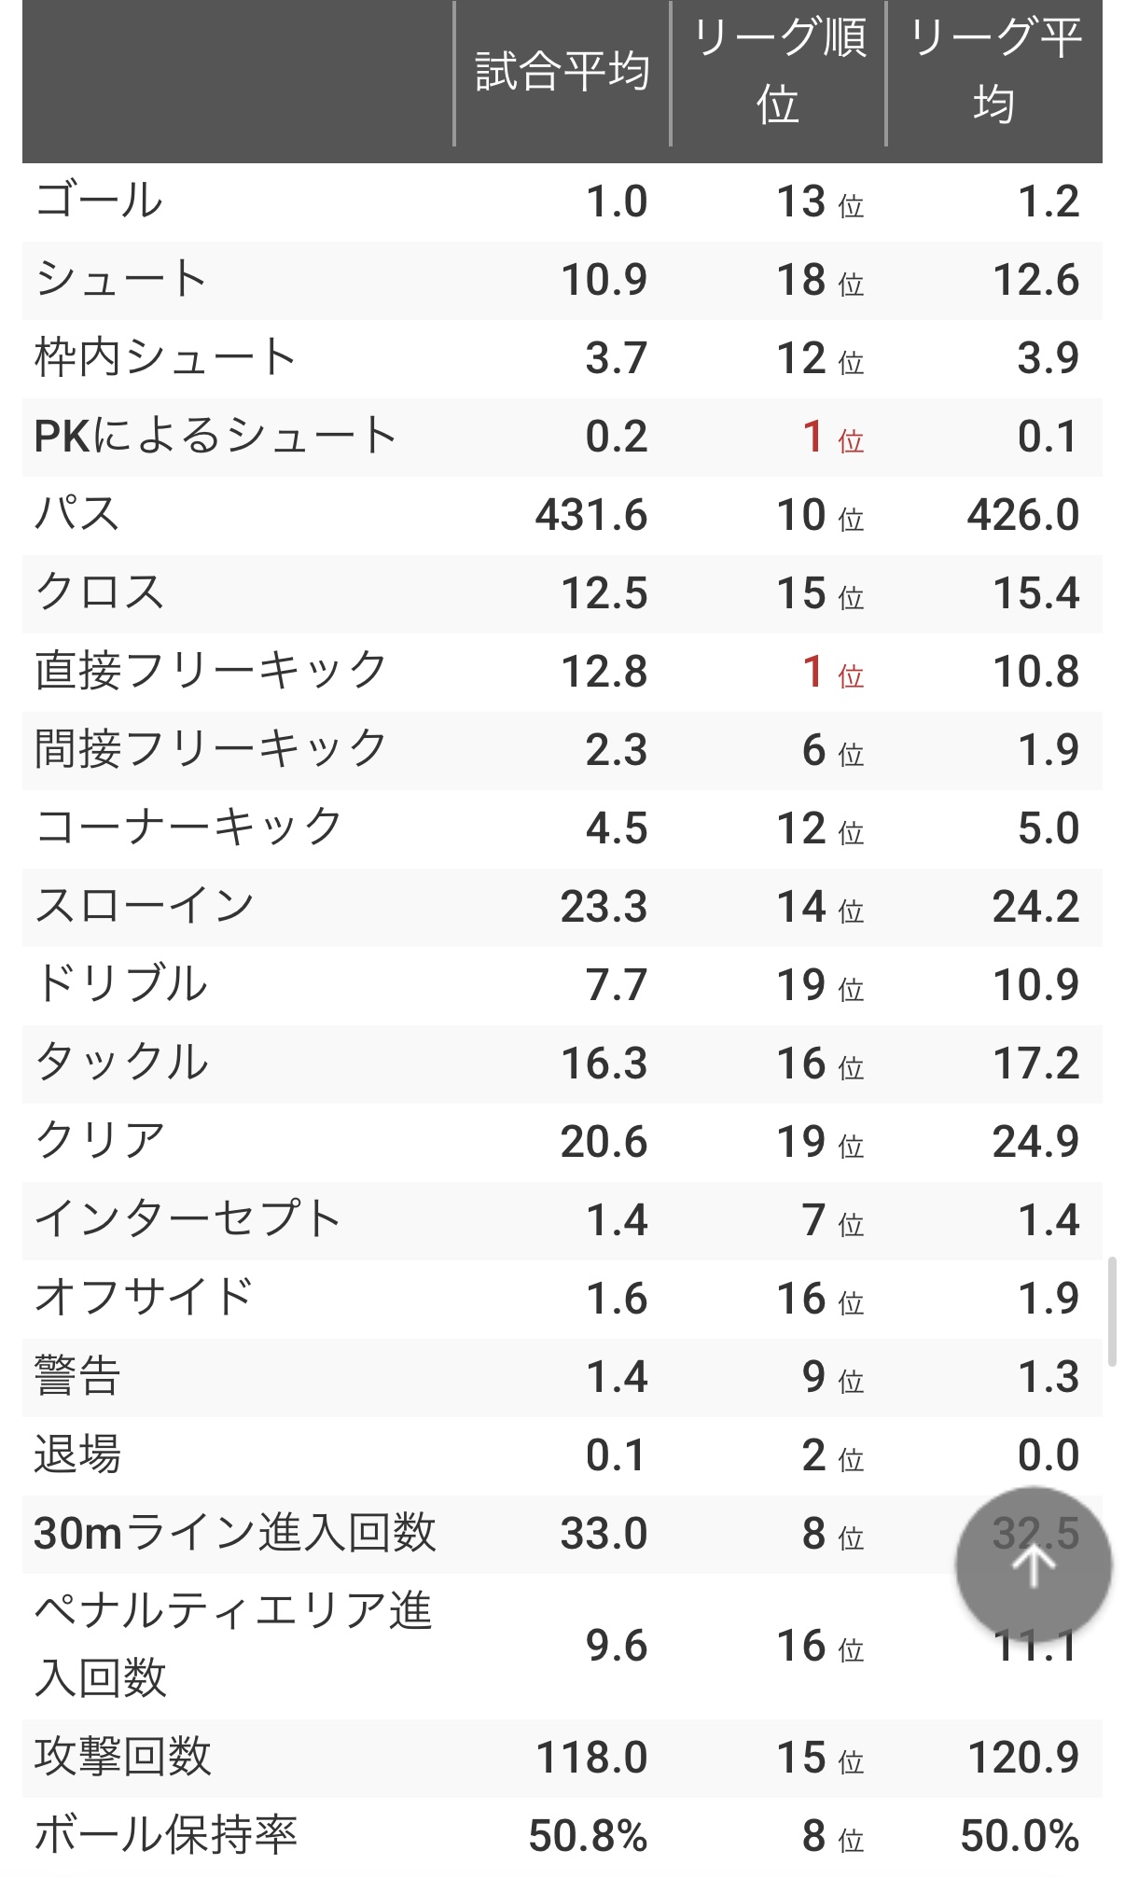This screenshot has width=1125, height=1878.
Task: Click the red rank 1 for 直接フリーキック
Action: point(813,672)
